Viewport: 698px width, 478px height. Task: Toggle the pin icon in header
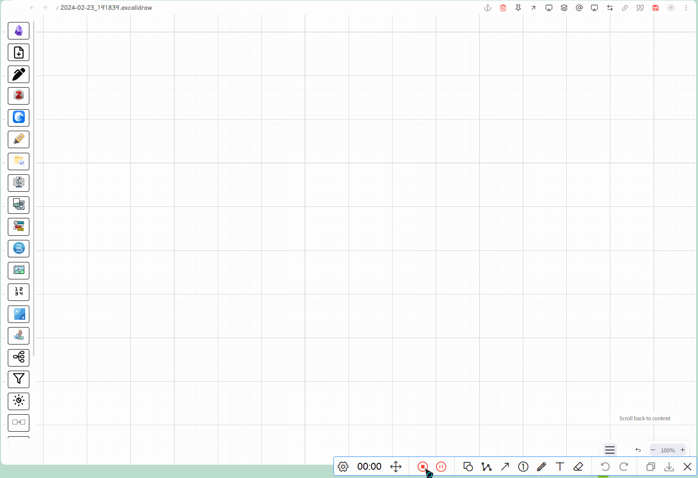point(518,8)
